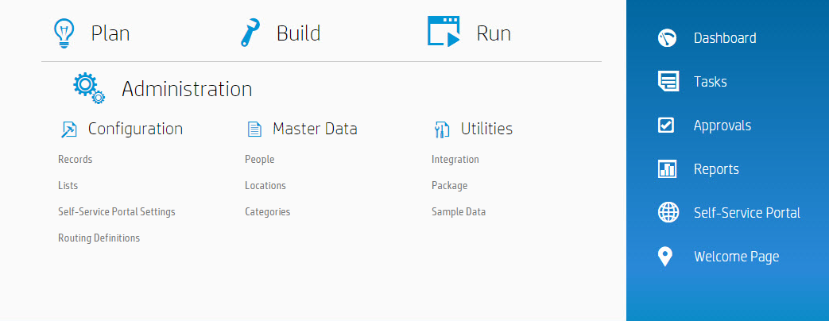Click the Reports chart icon
829x321 pixels.
pos(667,169)
